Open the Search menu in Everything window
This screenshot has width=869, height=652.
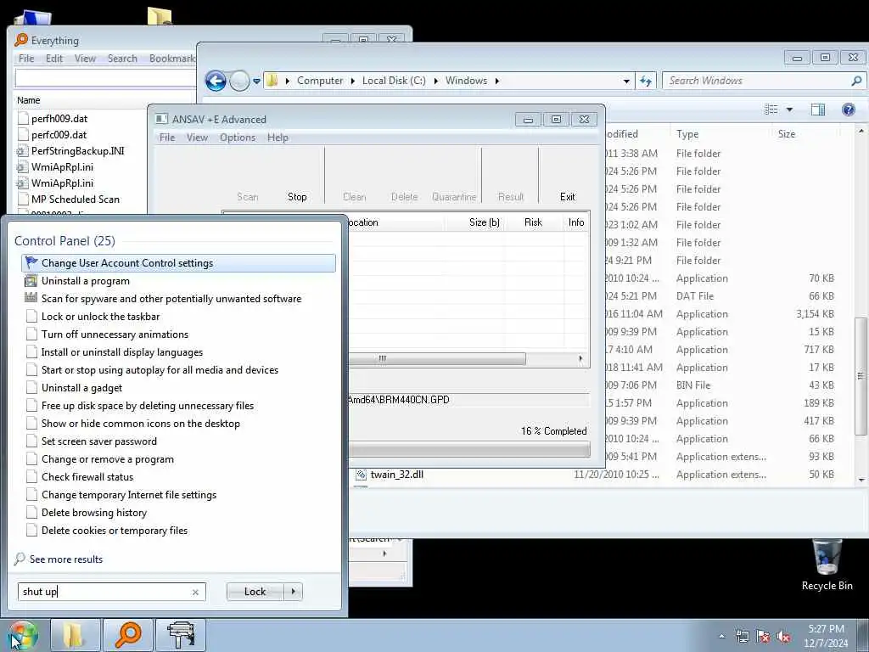pyautogui.click(x=122, y=59)
